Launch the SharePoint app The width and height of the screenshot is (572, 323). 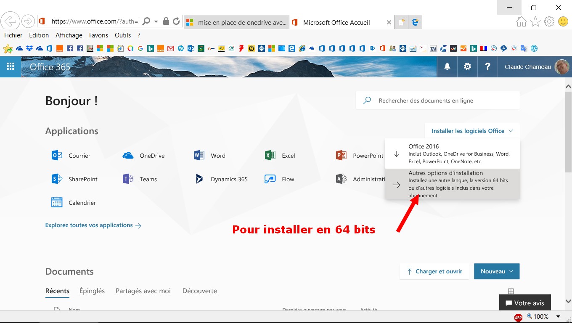[74, 179]
